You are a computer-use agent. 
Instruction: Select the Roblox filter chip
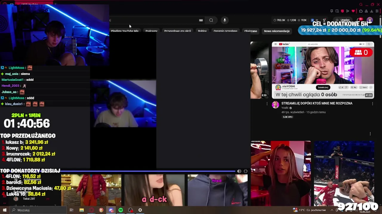202,31
